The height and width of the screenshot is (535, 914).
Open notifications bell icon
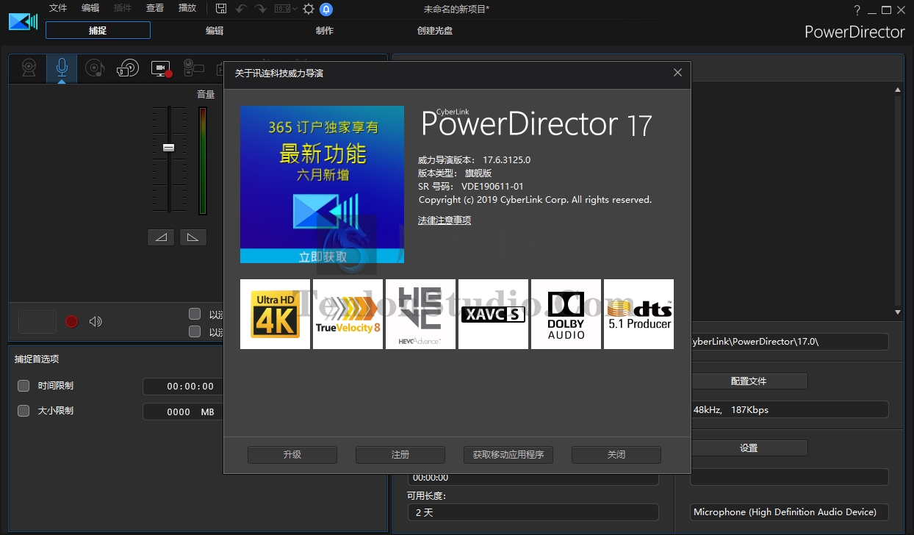coord(326,9)
